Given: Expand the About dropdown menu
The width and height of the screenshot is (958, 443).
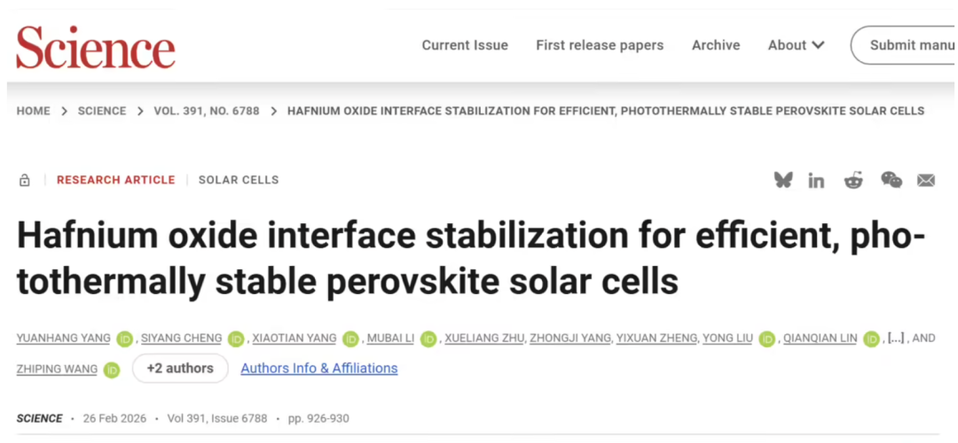Looking at the screenshot, I should (796, 45).
